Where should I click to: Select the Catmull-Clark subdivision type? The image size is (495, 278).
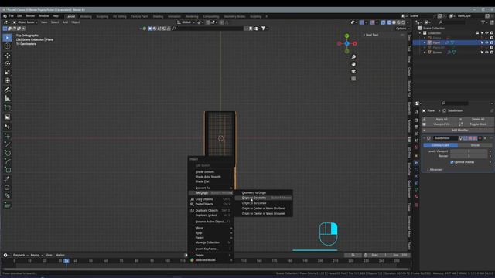tap(440, 145)
